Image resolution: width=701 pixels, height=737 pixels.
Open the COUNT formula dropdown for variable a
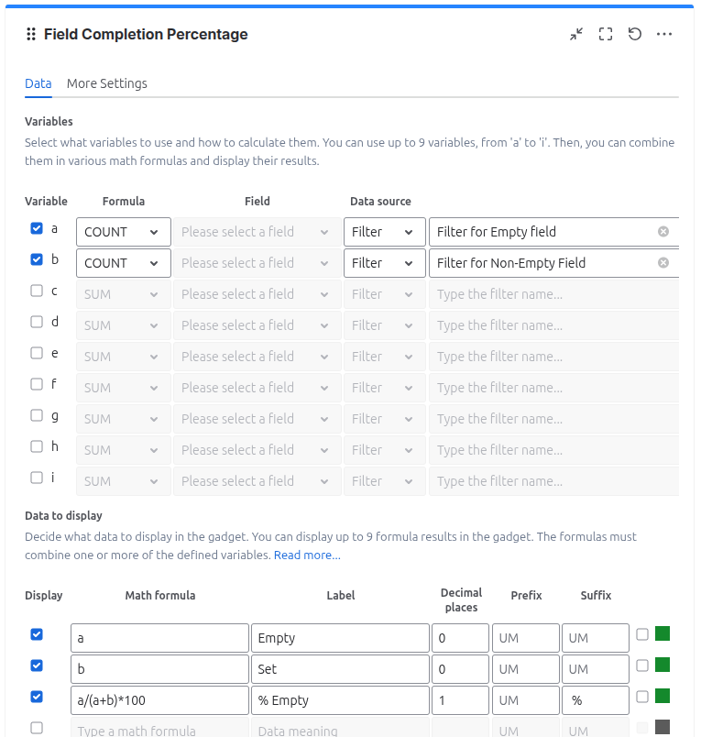tap(123, 232)
